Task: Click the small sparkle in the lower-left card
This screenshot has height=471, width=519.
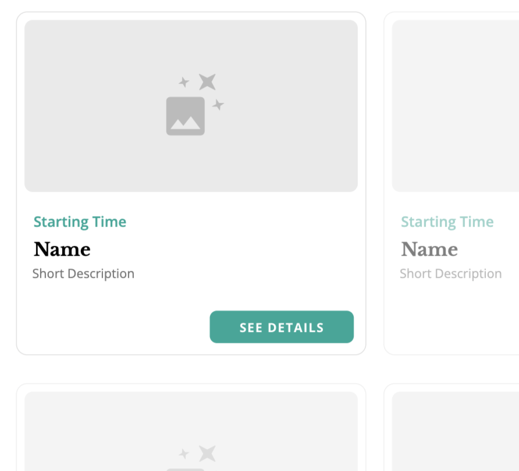Action: click(x=184, y=454)
